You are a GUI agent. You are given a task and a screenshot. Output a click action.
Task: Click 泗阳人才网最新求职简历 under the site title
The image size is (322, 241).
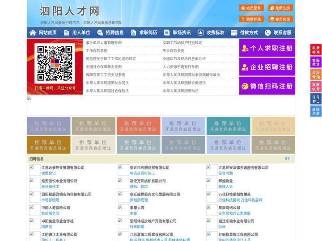click(103, 23)
